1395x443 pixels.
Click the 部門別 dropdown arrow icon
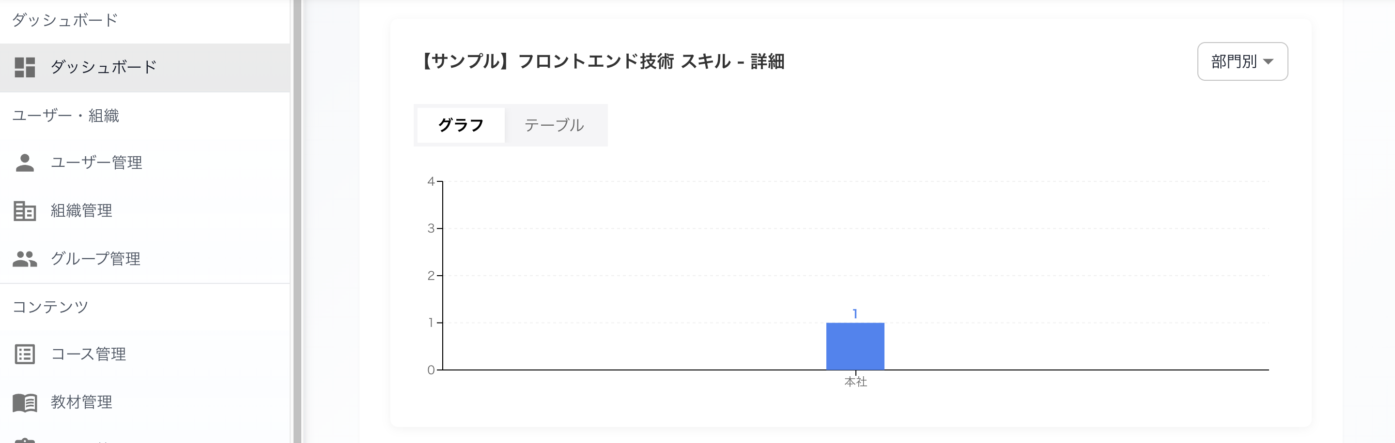pos(1269,62)
